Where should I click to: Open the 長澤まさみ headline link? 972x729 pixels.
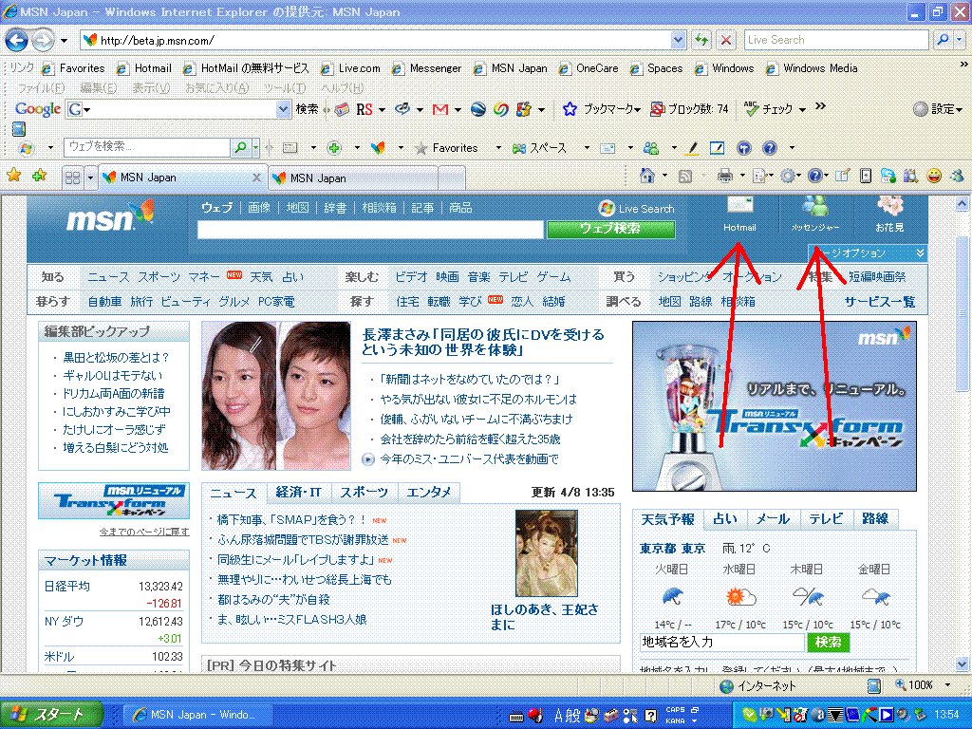483,342
